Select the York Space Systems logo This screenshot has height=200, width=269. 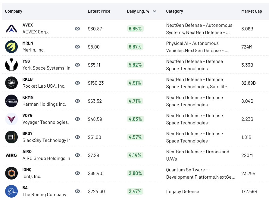pos(11,65)
